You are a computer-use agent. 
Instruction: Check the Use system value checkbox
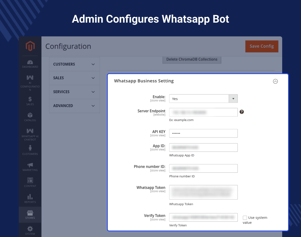click(x=245, y=218)
